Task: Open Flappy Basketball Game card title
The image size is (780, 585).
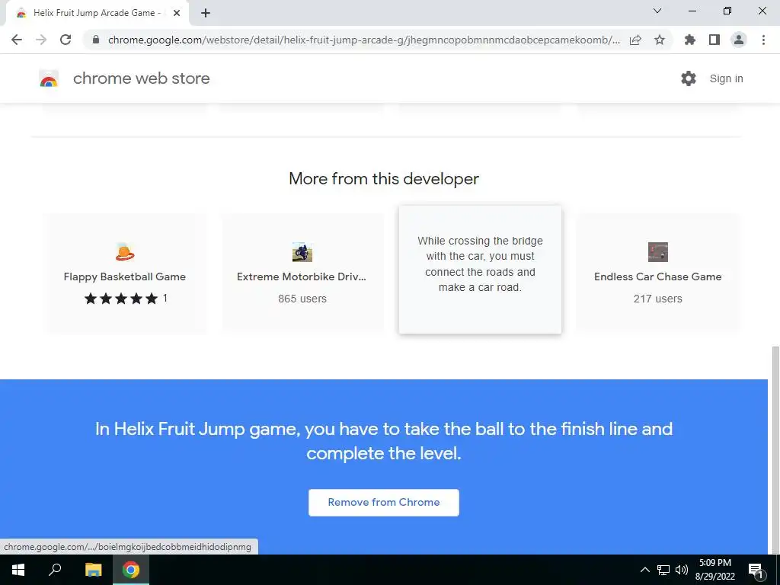Action: click(x=125, y=277)
